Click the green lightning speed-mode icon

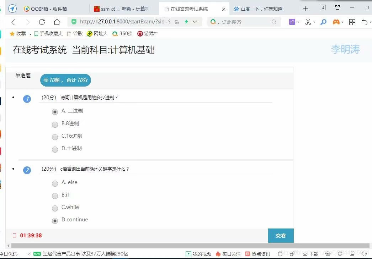pyautogui.click(x=186, y=22)
